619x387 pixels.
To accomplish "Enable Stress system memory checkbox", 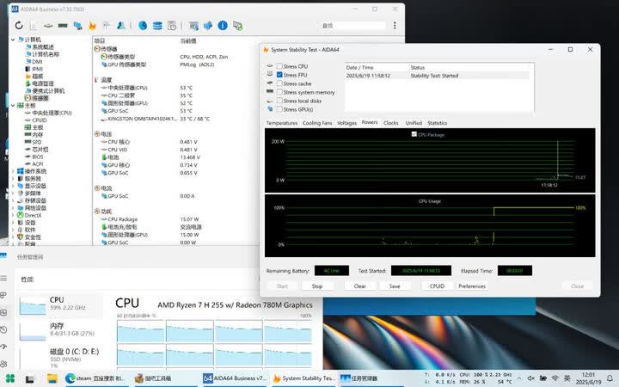I will tap(279, 92).
